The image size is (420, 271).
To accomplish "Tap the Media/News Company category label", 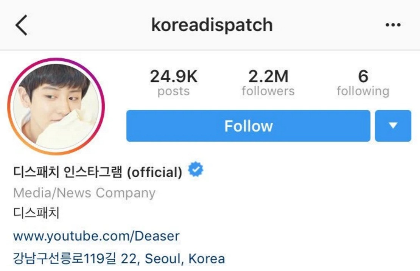I will pos(84,193).
